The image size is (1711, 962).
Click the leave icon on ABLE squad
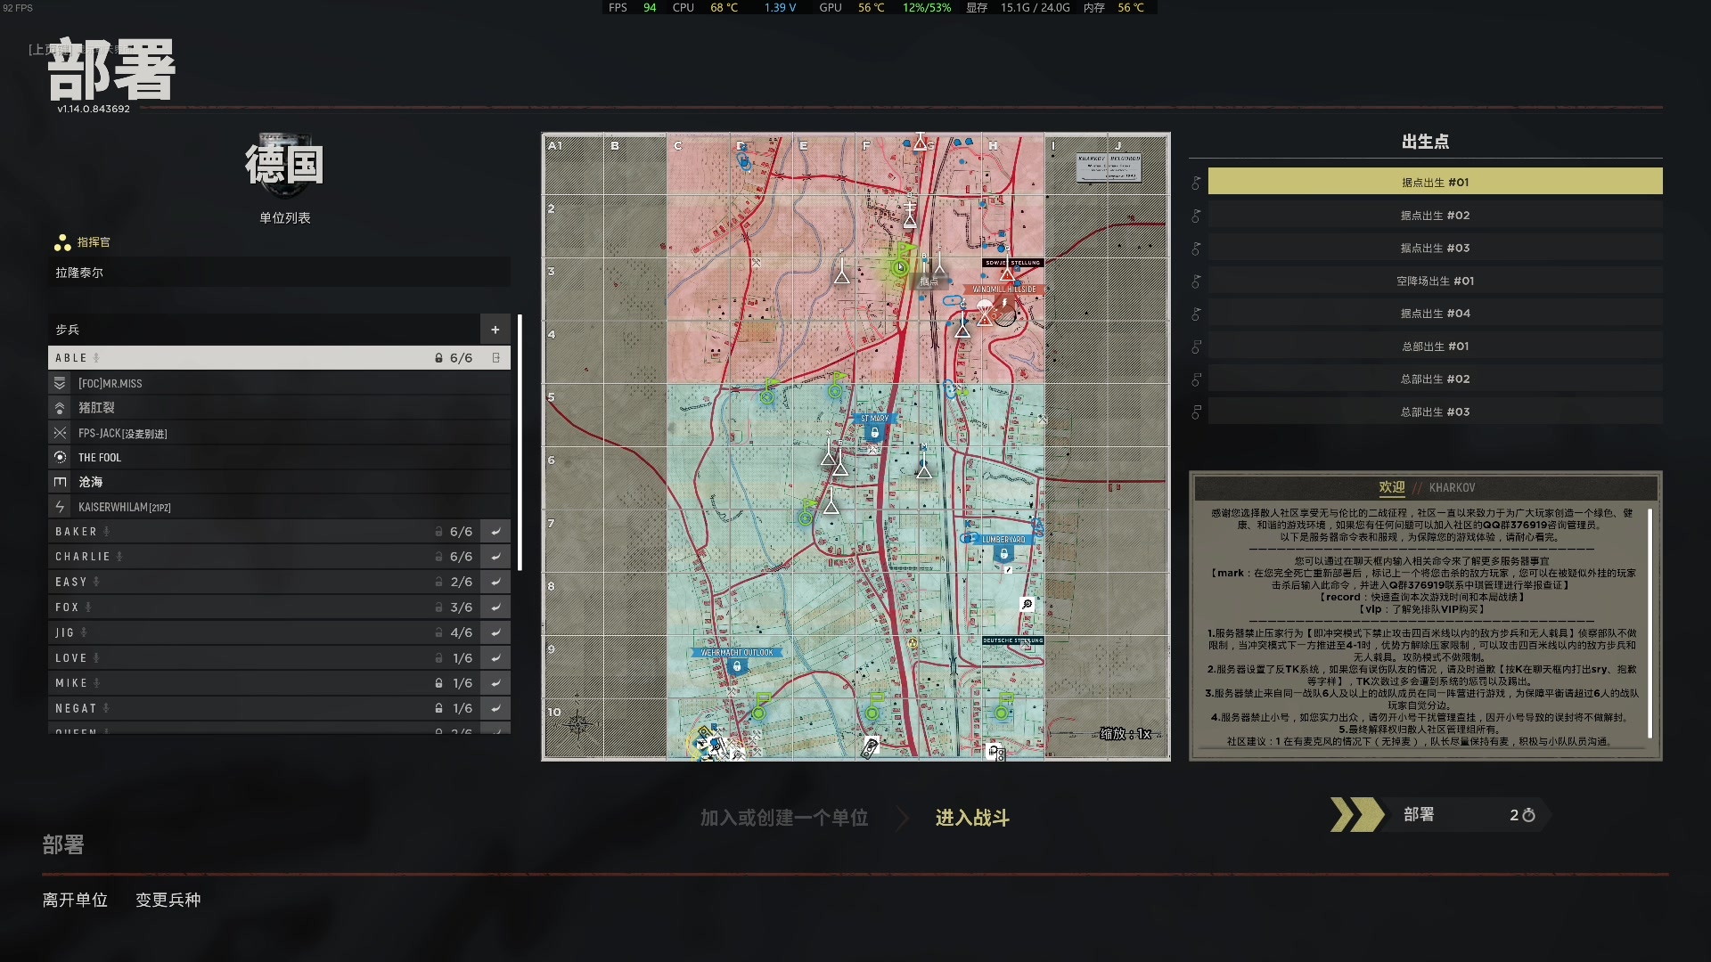pyautogui.click(x=496, y=357)
